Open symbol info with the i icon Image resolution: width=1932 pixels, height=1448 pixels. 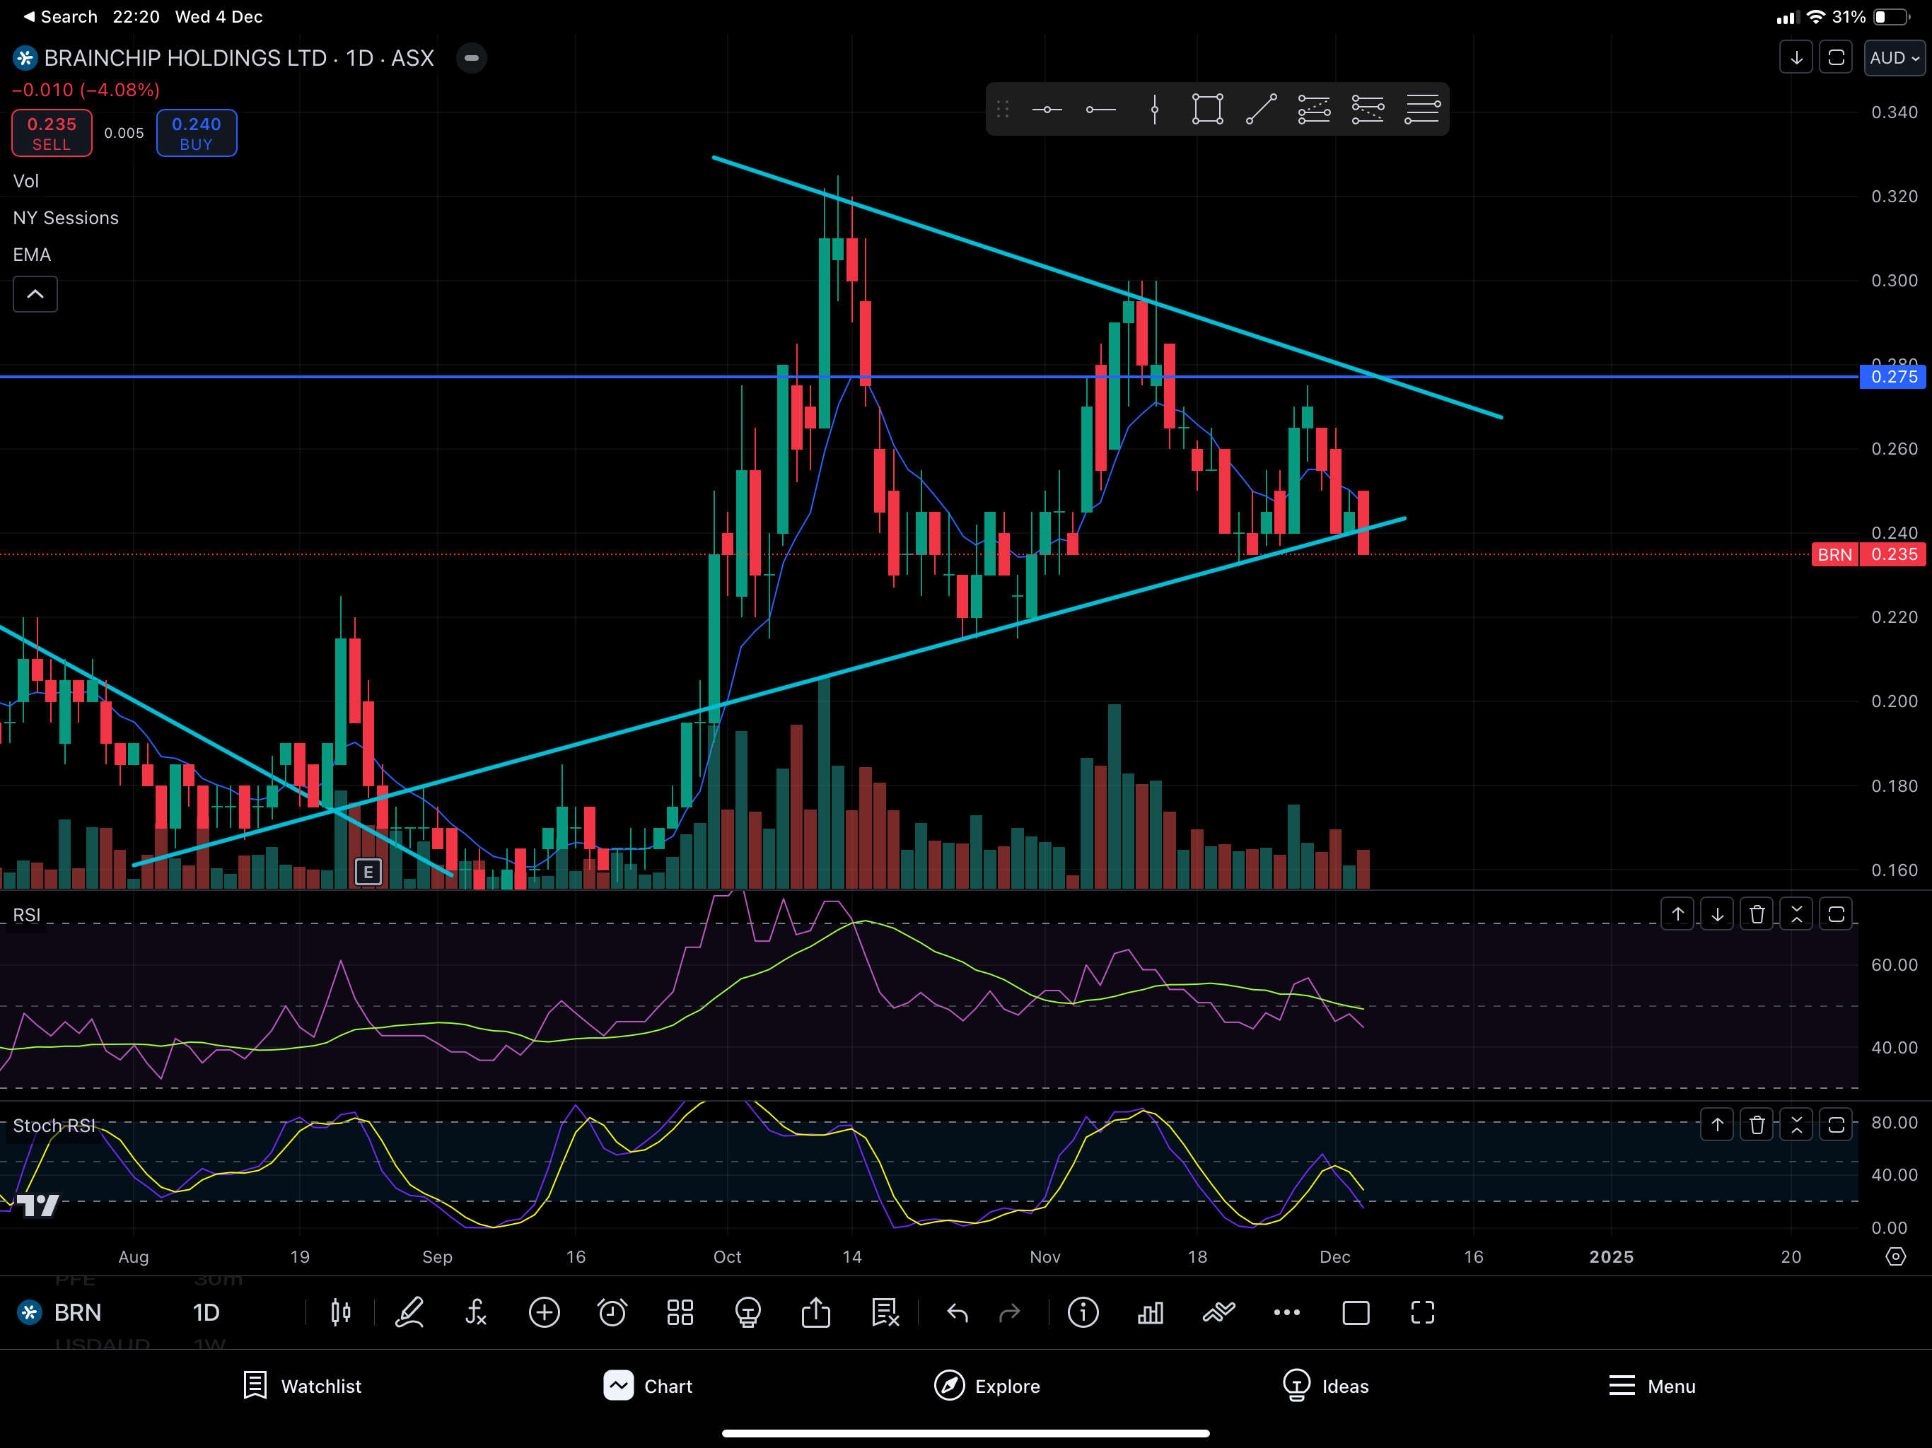click(x=1083, y=1313)
